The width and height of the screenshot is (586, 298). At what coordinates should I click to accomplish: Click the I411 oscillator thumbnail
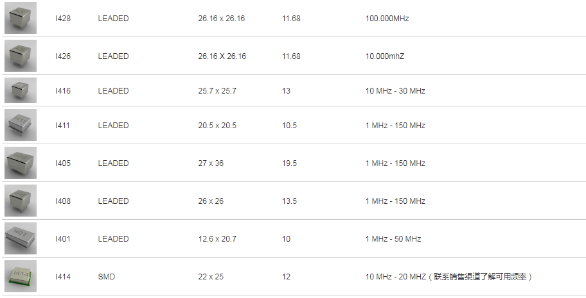coord(21,125)
